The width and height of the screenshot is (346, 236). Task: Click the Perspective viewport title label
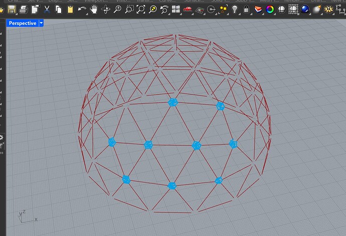pyautogui.click(x=23, y=23)
